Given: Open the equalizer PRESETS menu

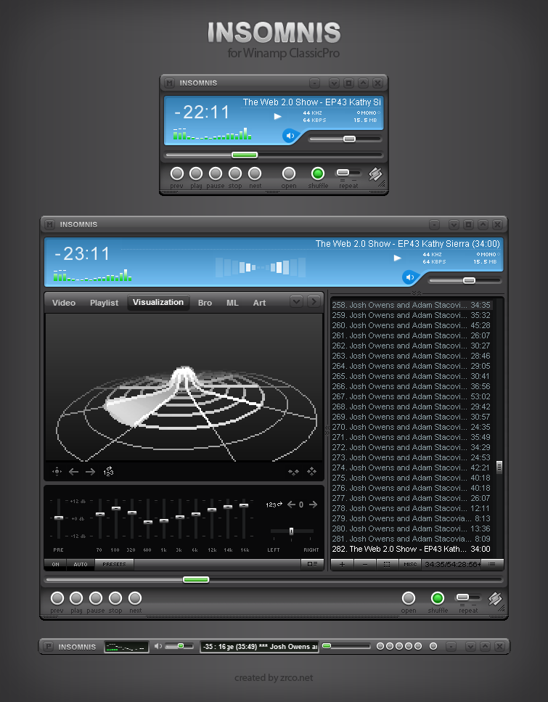Looking at the screenshot, I should (114, 564).
